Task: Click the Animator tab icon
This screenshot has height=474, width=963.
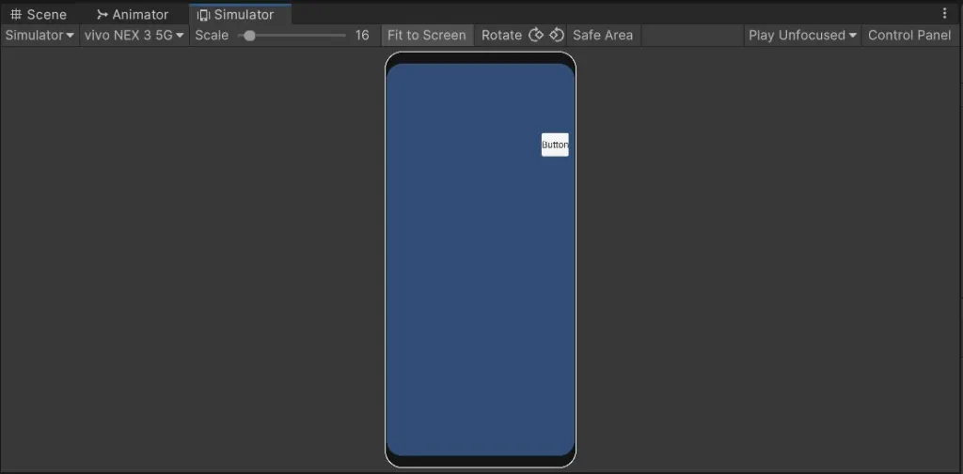Action: coord(103,14)
